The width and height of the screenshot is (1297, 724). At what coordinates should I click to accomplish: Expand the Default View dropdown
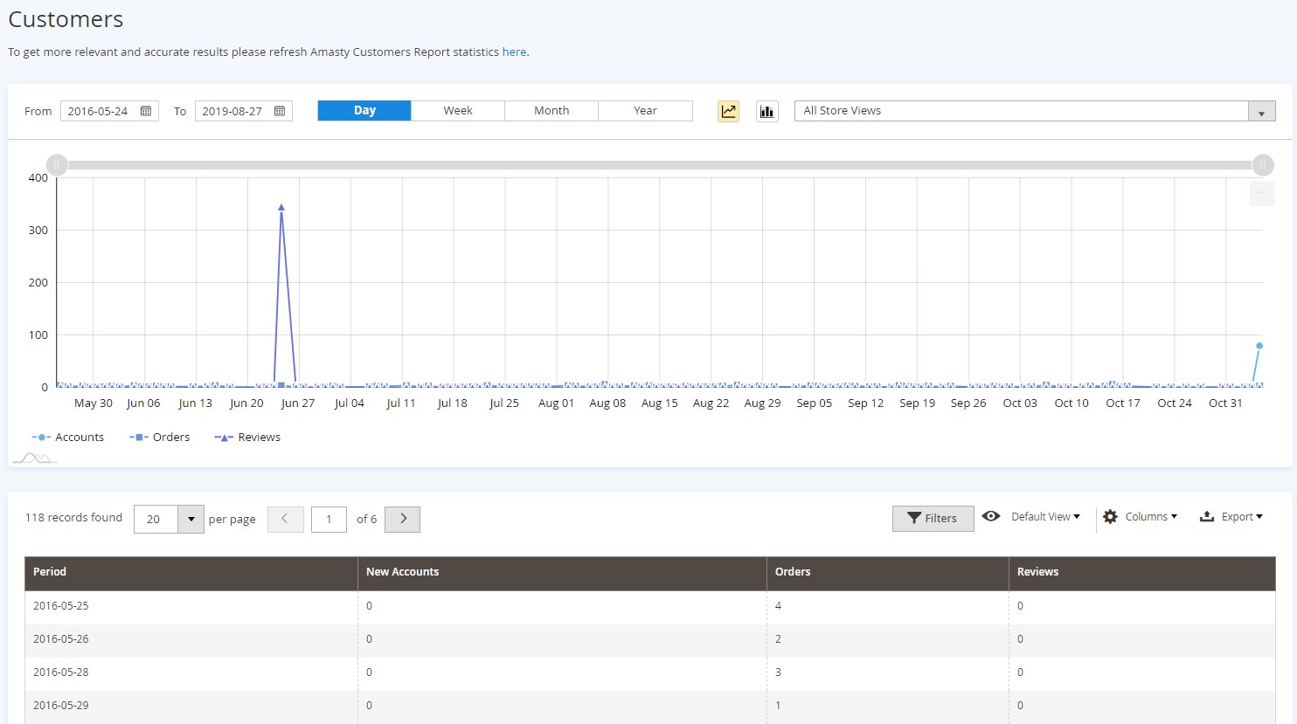(x=1045, y=517)
